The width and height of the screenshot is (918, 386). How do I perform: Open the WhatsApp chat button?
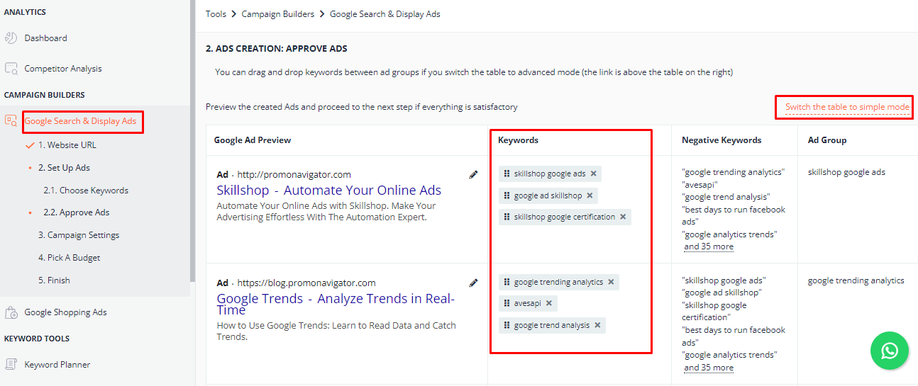pyautogui.click(x=889, y=351)
